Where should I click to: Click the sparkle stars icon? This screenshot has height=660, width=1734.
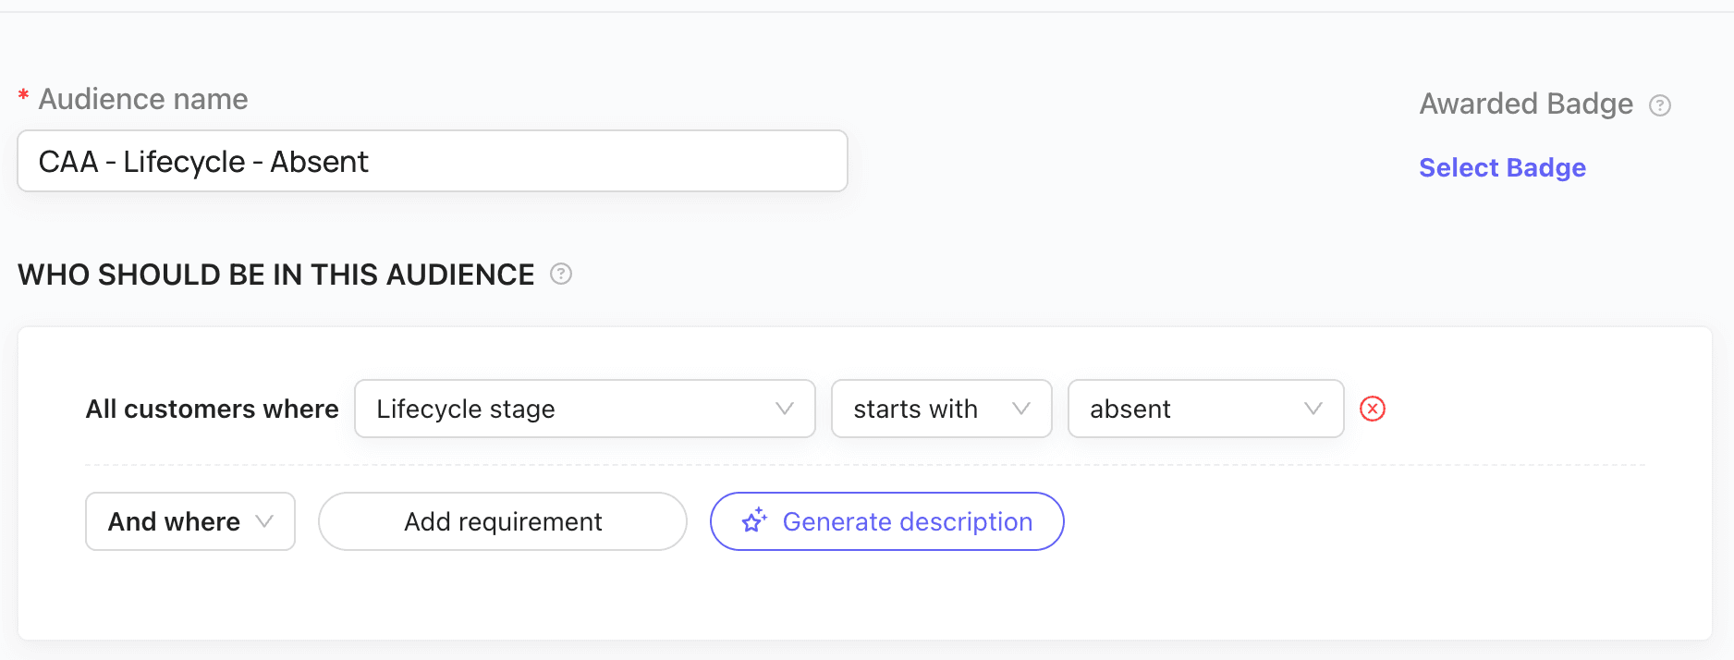754,521
